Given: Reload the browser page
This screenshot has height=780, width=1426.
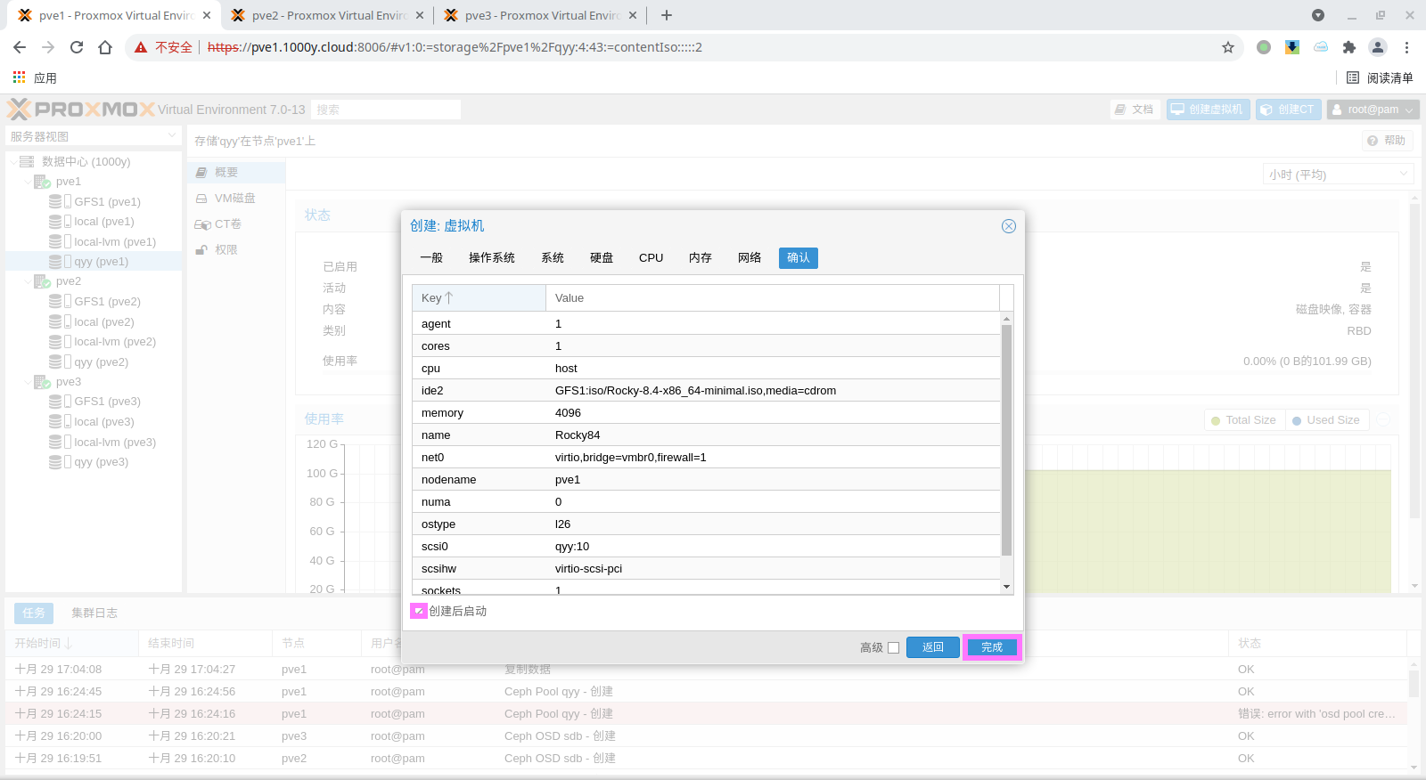Looking at the screenshot, I should coord(77,47).
